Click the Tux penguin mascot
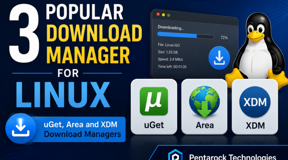 point(257,51)
